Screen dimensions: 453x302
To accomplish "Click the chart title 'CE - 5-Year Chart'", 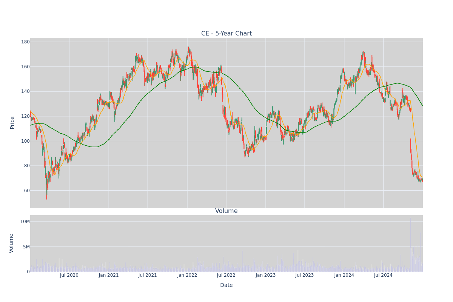I will (x=226, y=34).
